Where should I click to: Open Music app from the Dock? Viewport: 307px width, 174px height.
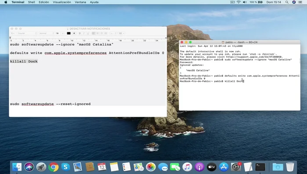tap(187, 167)
